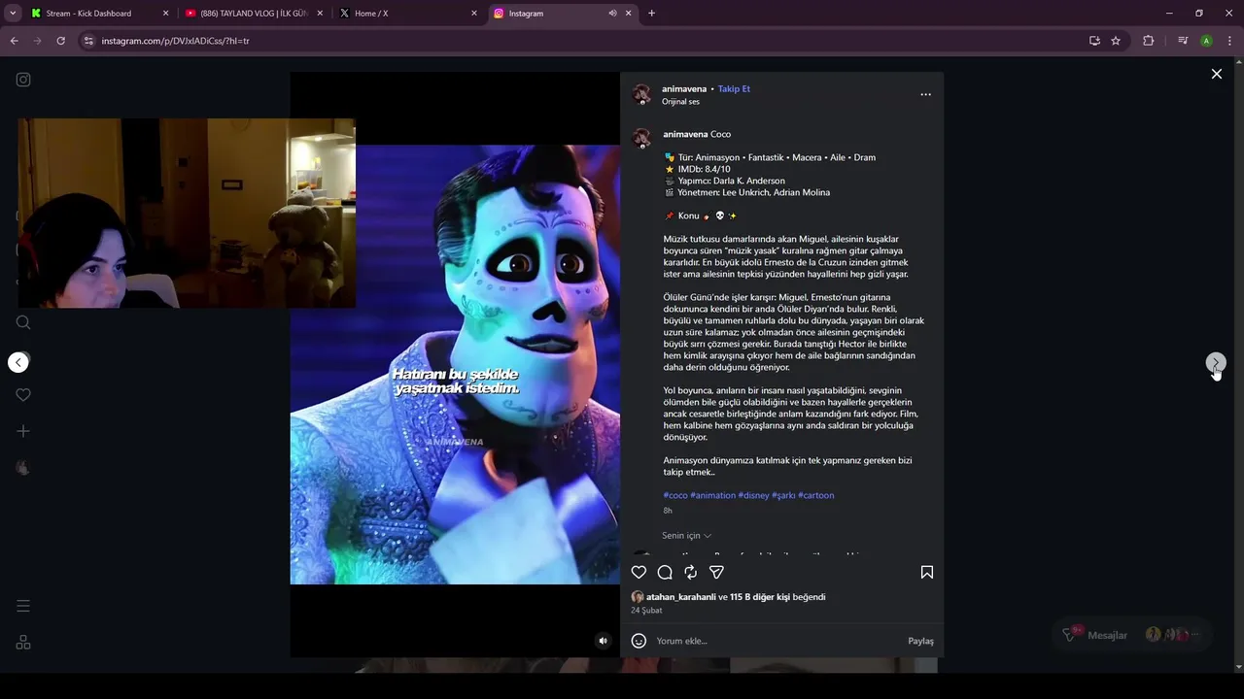
Task: Open atahan_karahanli profile link
Action: pyautogui.click(x=680, y=597)
